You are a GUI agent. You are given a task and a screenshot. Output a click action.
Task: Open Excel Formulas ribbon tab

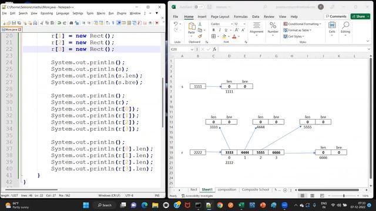coord(240,16)
